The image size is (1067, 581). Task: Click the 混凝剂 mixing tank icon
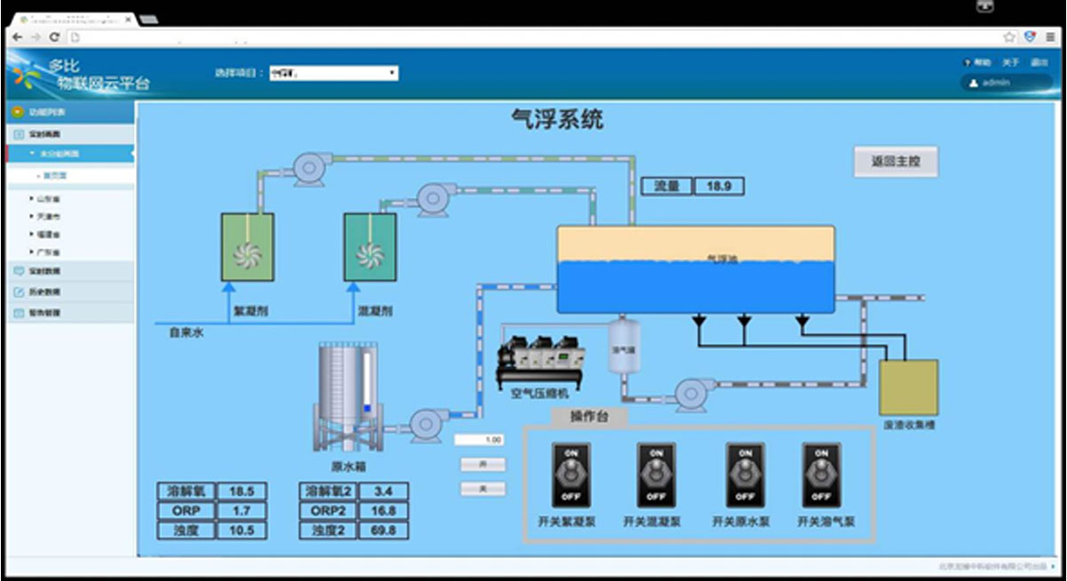click(x=370, y=247)
